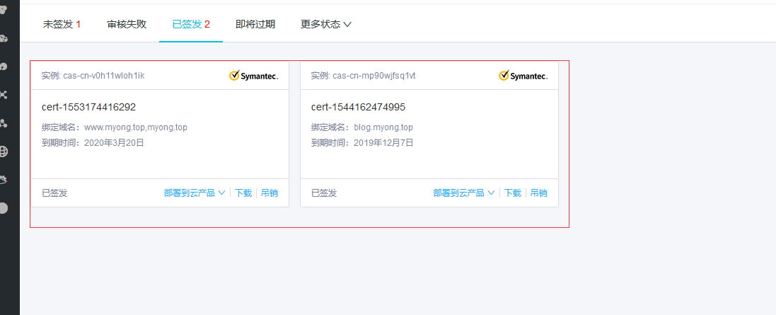Click the cross-shaped network icon in sidebar
This screenshot has height=315, width=776.
tap(4, 95)
